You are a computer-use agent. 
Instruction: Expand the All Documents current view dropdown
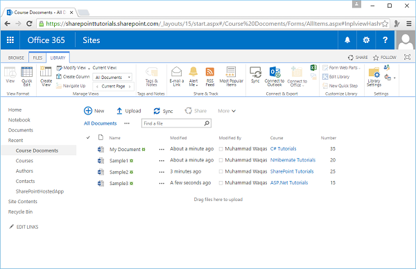point(129,77)
